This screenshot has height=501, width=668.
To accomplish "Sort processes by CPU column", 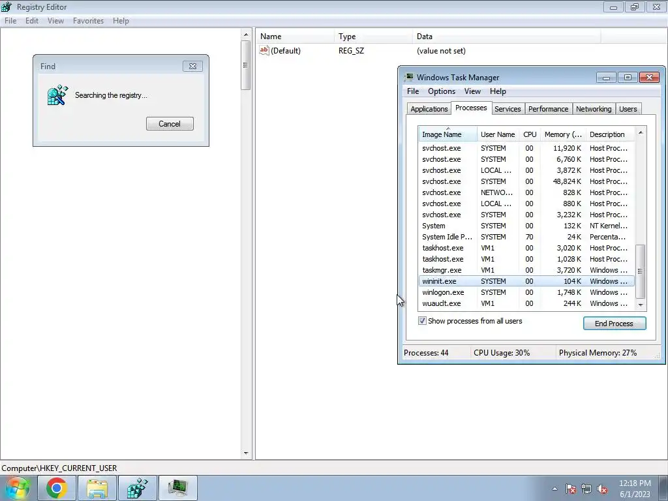I will tap(530, 134).
